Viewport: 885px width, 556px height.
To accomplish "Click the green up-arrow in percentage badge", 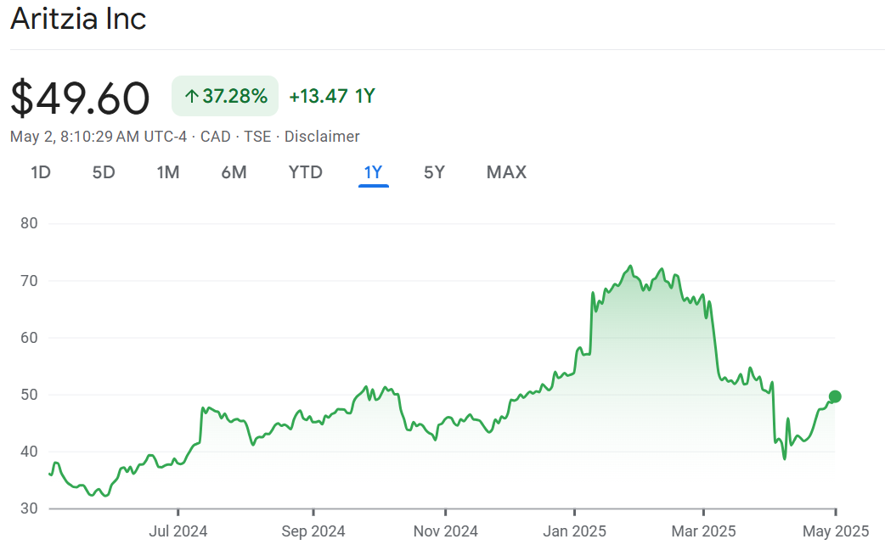I will tap(191, 97).
